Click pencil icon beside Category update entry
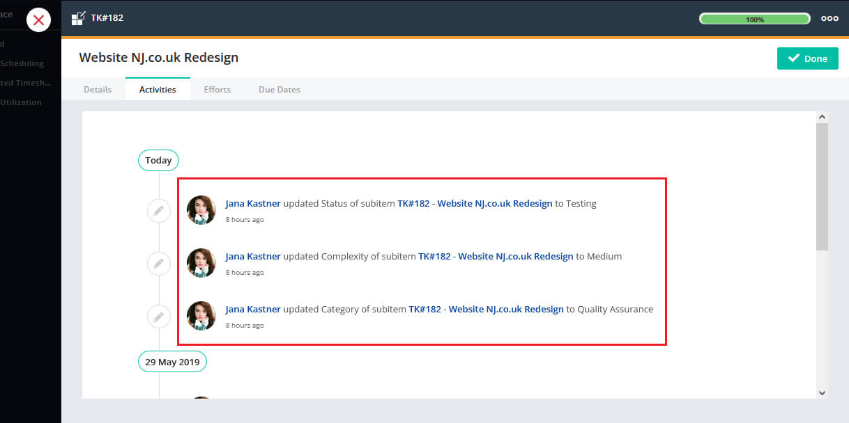 (159, 316)
